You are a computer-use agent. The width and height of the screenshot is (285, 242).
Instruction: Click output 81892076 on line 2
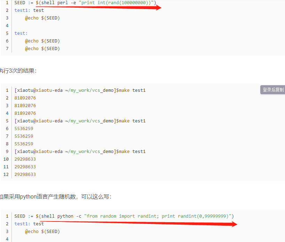tap(25, 98)
